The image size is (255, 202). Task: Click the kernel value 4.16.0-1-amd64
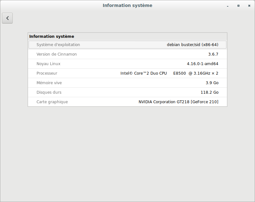point(202,64)
